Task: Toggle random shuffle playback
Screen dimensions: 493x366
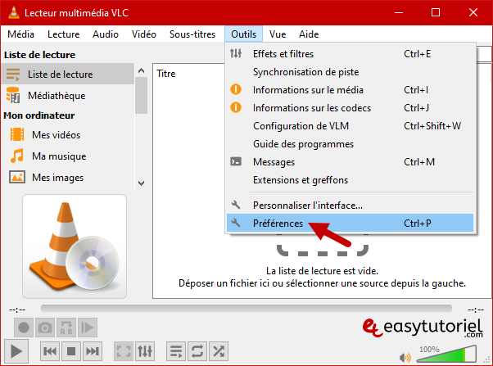Action: [x=219, y=351]
